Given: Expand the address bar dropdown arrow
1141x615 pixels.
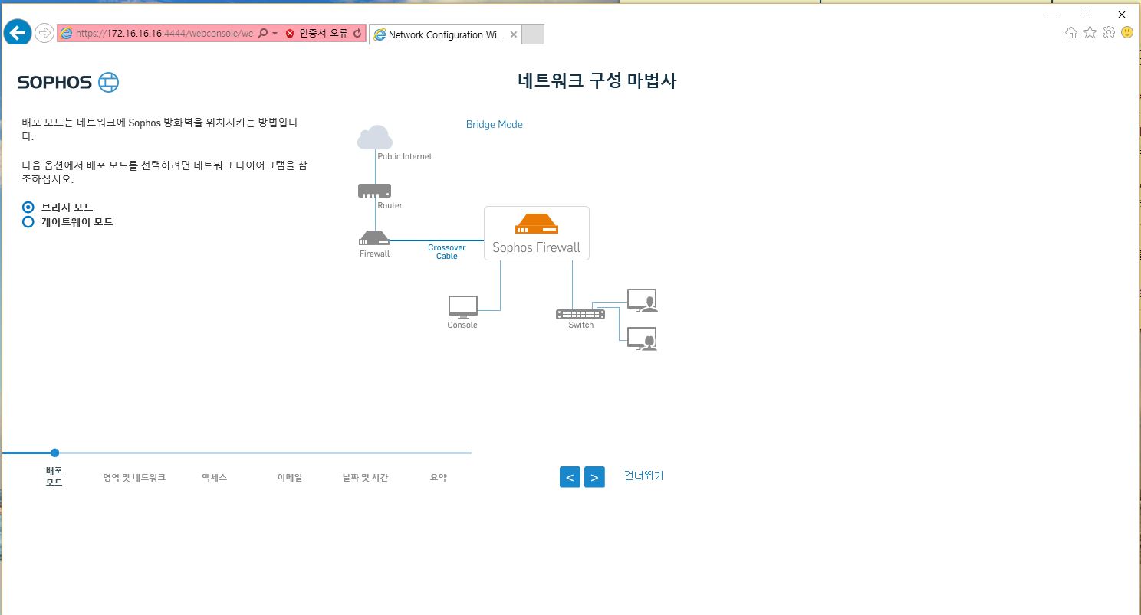Looking at the screenshot, I should click(x=275, y=34).
